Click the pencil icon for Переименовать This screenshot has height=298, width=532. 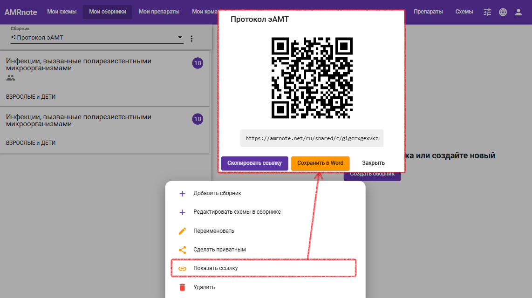click(x=182, y=231)
